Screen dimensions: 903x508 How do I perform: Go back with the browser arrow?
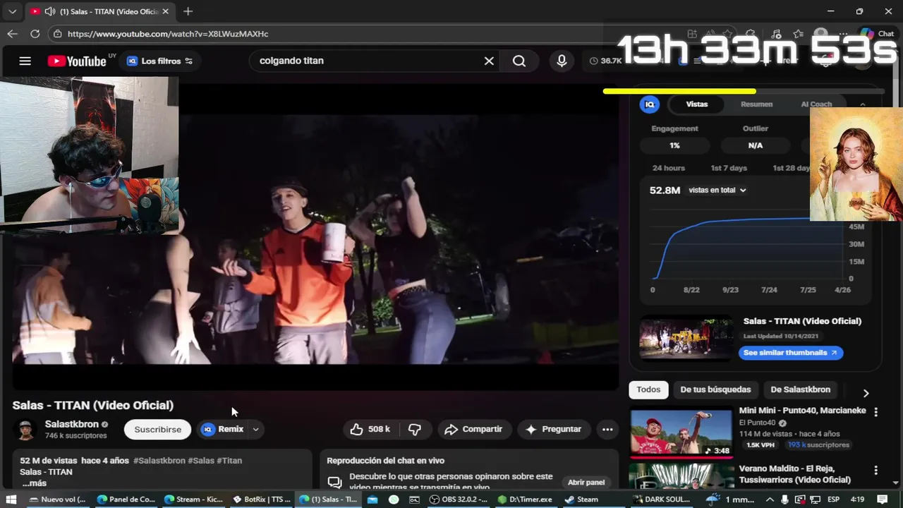coord(12,34)
